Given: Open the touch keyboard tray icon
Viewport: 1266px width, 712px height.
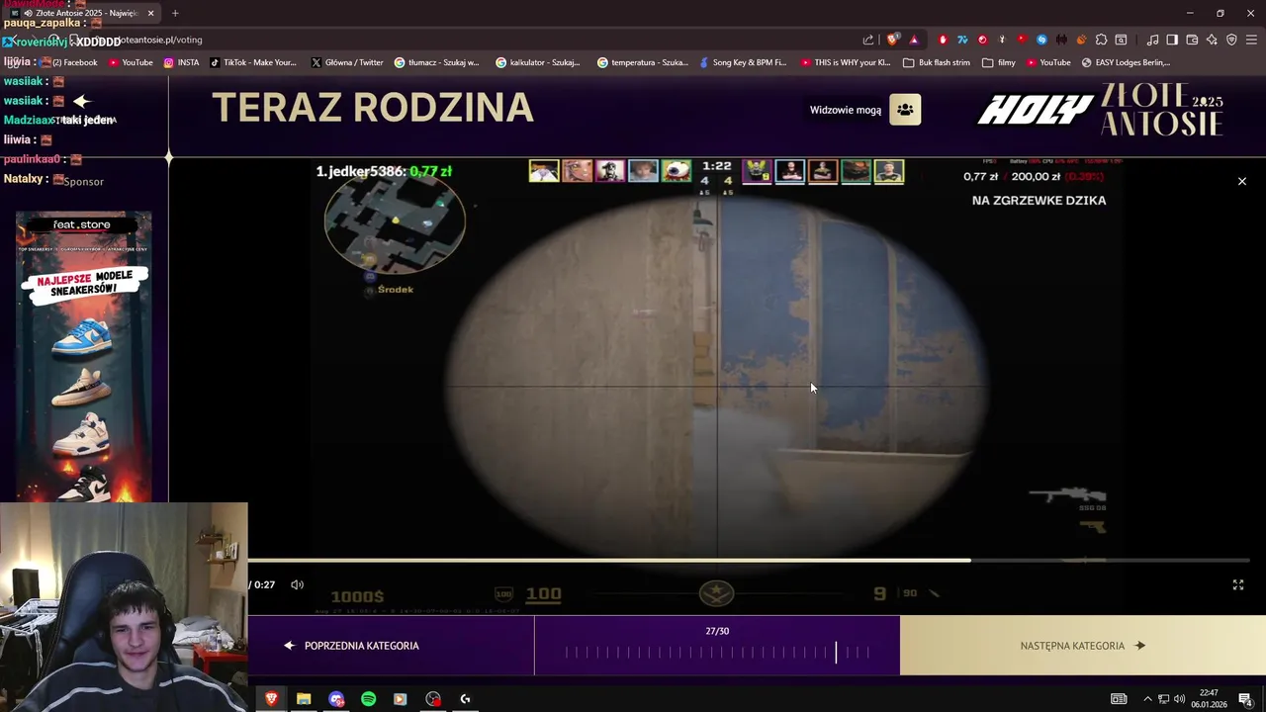Looking at the screenshot, I should point(1119,699).
